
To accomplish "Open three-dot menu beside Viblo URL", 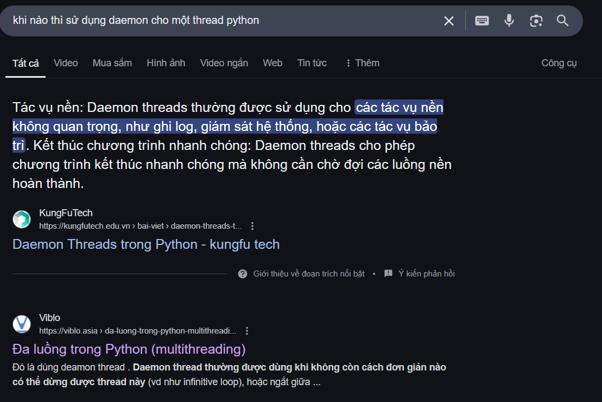I will [247, 331].
